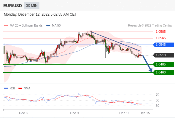
Task: Click the Dec 9 date axis label
Action: click(74, 113)
